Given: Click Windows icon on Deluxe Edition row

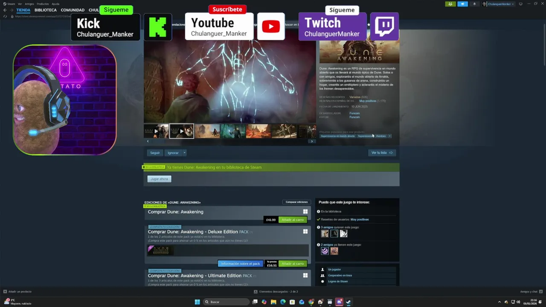Looking at the screenshot, I should (305, 232).
